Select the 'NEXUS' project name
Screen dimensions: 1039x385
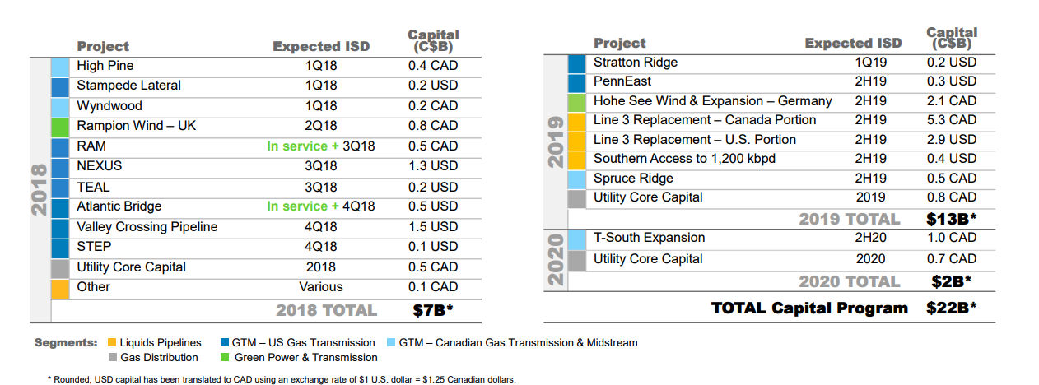click(x=100, y=166)
